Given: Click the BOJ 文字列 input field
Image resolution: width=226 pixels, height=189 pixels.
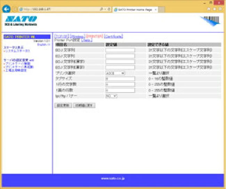Looking at the screenshot, I should [120, 50].
